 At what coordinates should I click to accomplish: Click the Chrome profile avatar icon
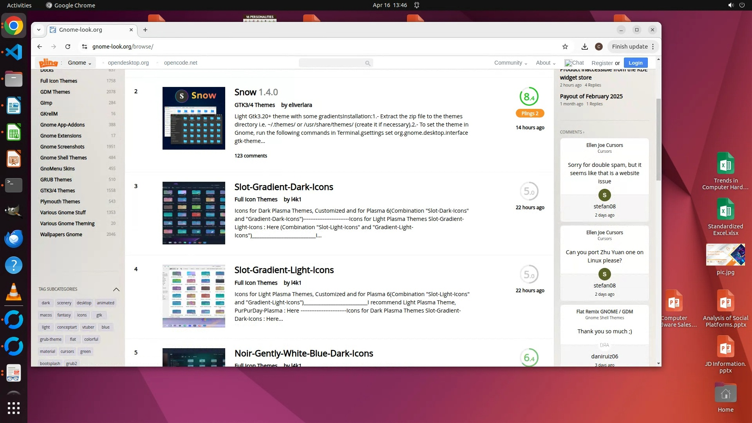point(598,47)
